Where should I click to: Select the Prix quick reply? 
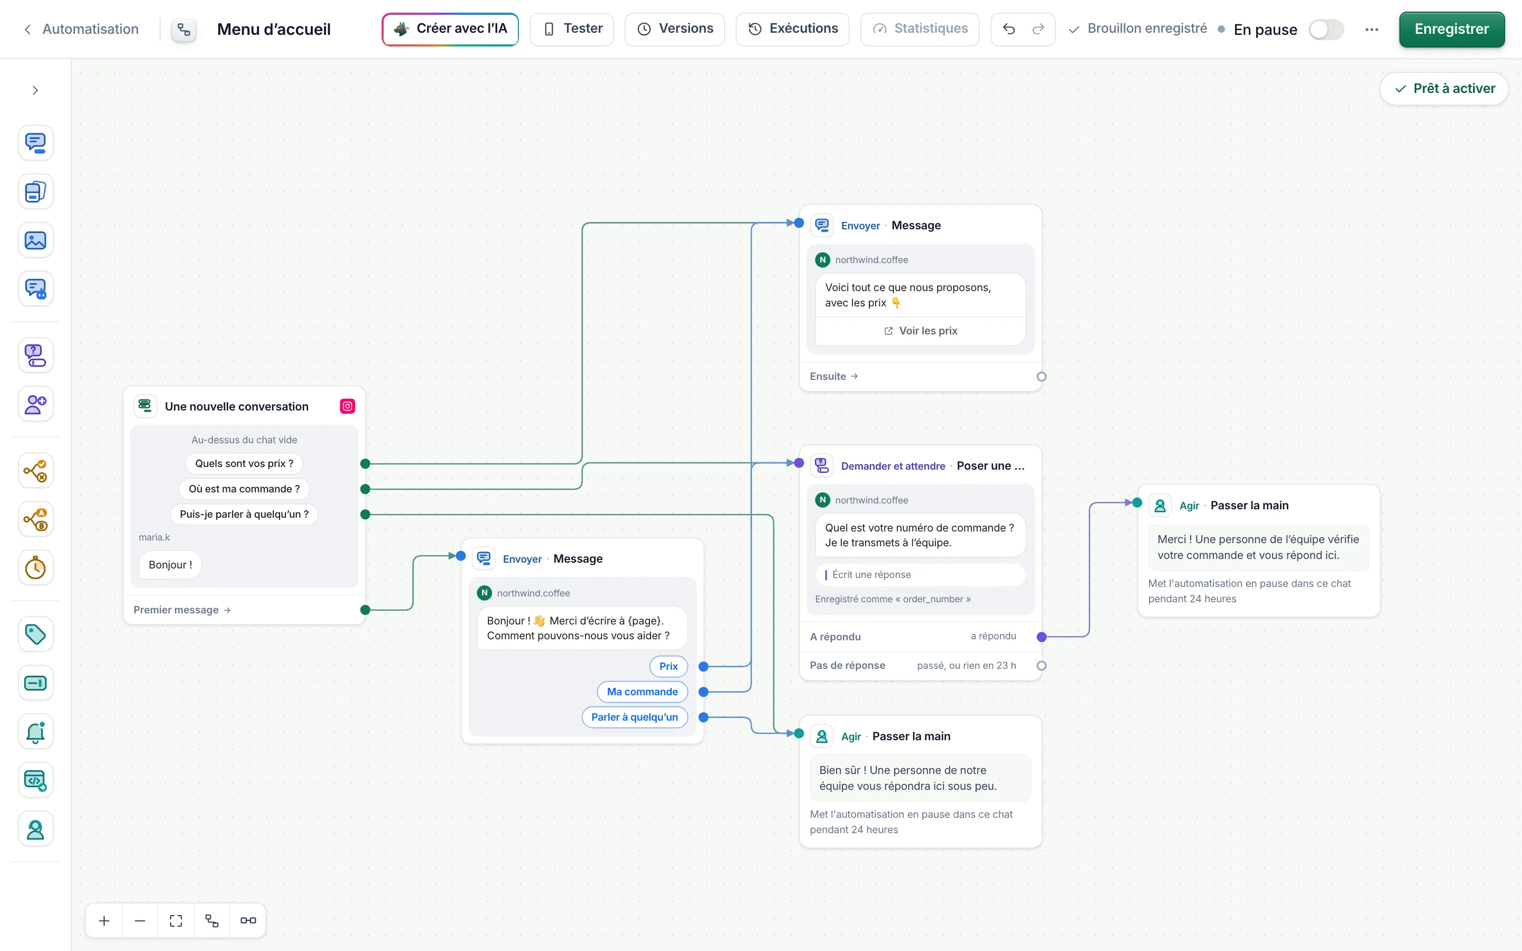click(x=669, y=666)
